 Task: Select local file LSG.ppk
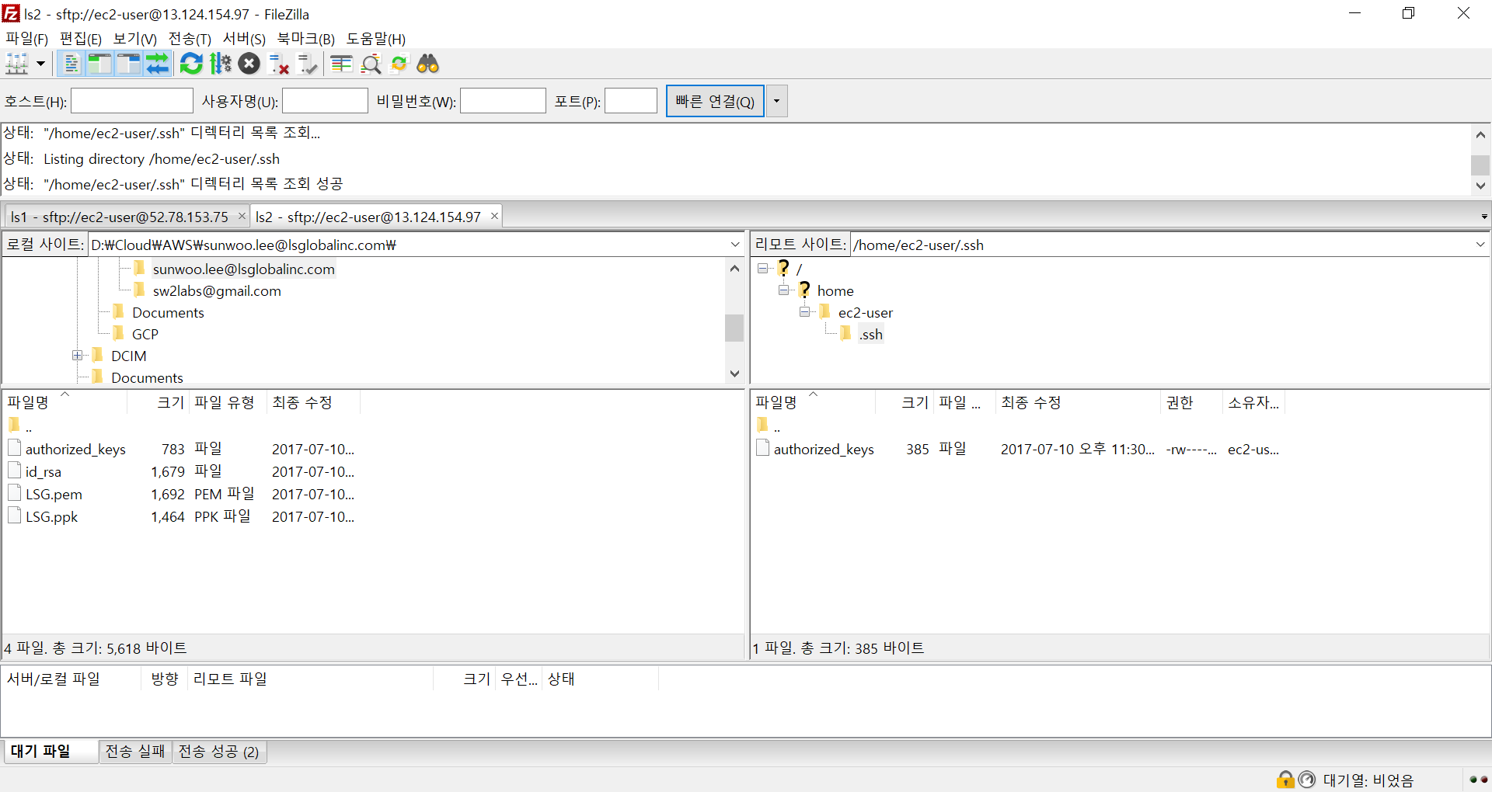click(x=51, y=516)
